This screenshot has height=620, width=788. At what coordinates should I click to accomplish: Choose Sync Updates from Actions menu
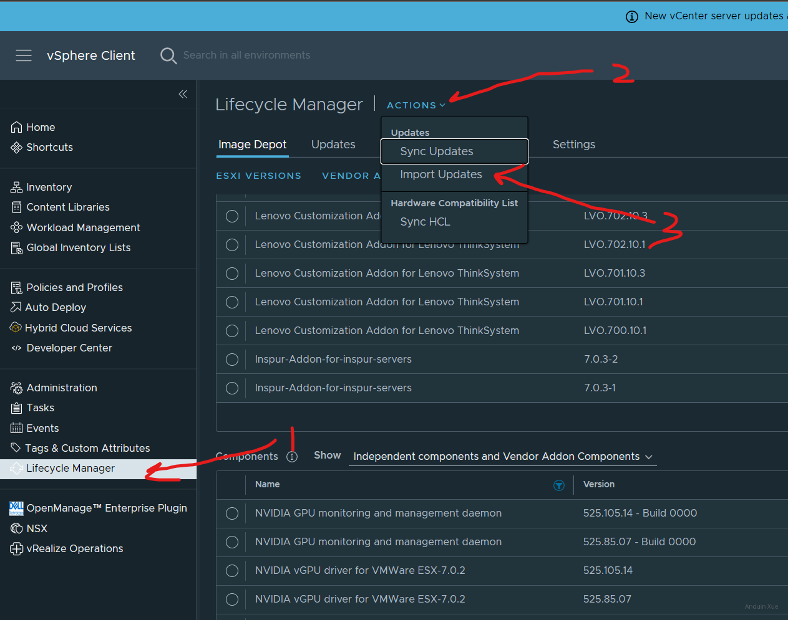437,151
